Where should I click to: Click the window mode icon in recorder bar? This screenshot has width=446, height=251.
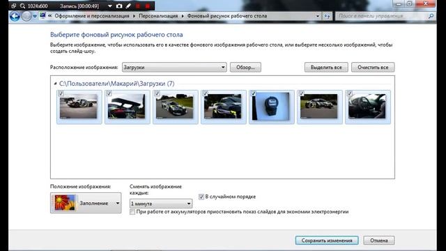(x=13, y=6)
